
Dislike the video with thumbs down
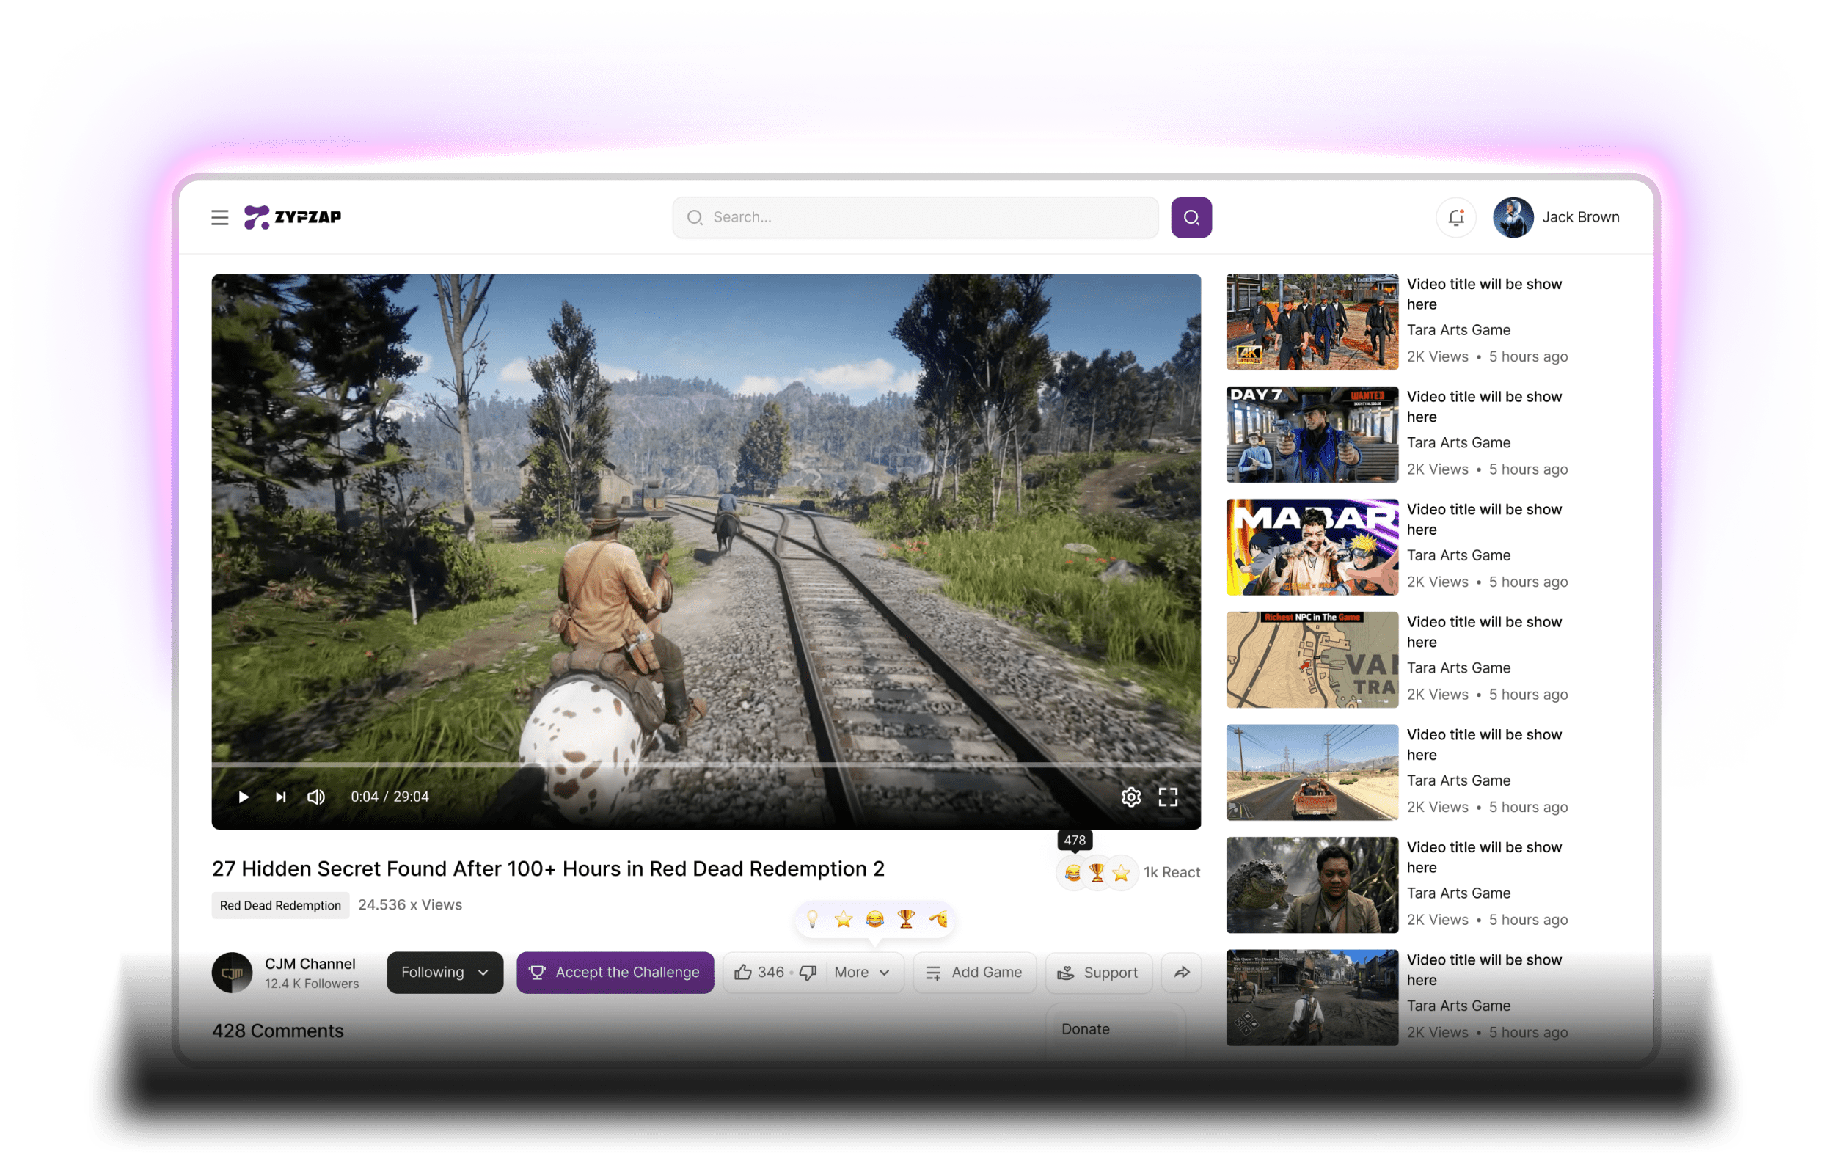tap(808, 973)
